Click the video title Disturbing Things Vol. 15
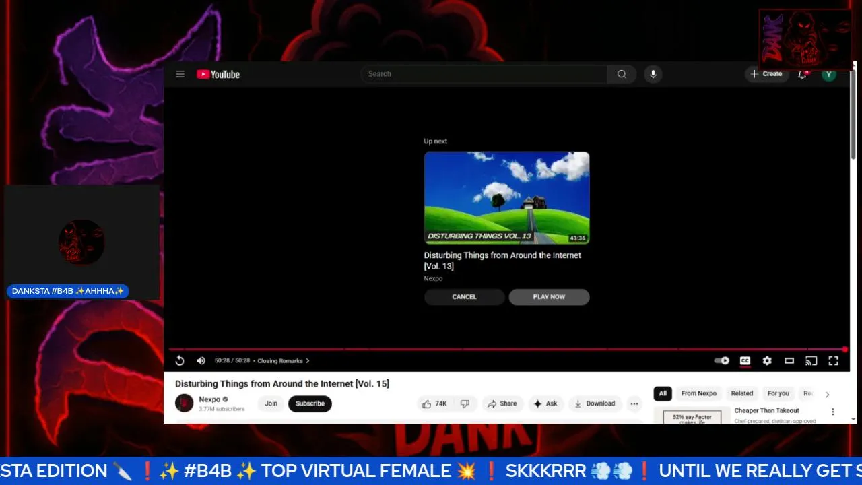The height and width of the screenshot is (485, 862). tap(282, 383)
